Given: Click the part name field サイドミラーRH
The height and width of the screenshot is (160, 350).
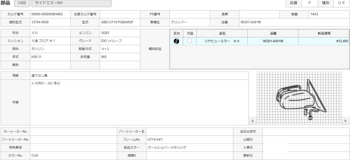Looking at the screenshot, I should point(71,4).
